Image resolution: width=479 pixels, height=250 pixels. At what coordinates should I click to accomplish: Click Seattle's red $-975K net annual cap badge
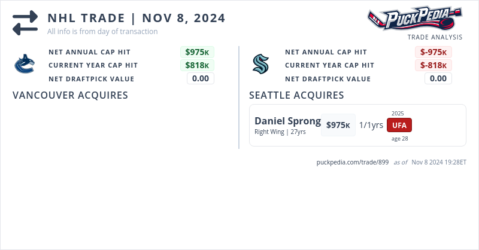click(x=433, y=52)
